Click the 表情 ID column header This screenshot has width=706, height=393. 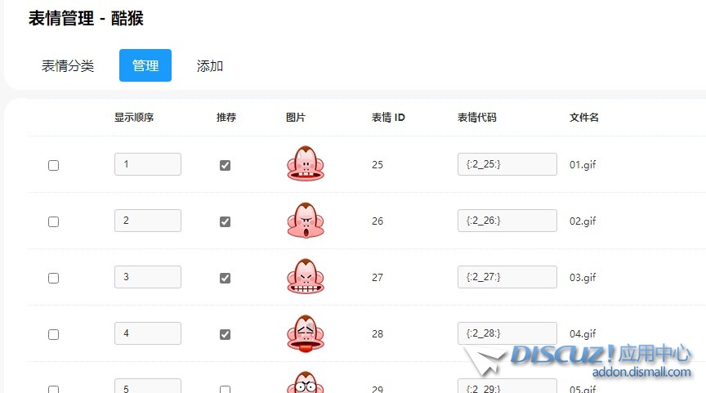coord(388,118)
